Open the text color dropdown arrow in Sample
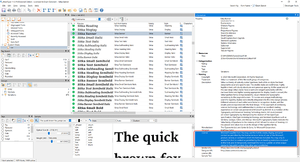 (81, 121)
